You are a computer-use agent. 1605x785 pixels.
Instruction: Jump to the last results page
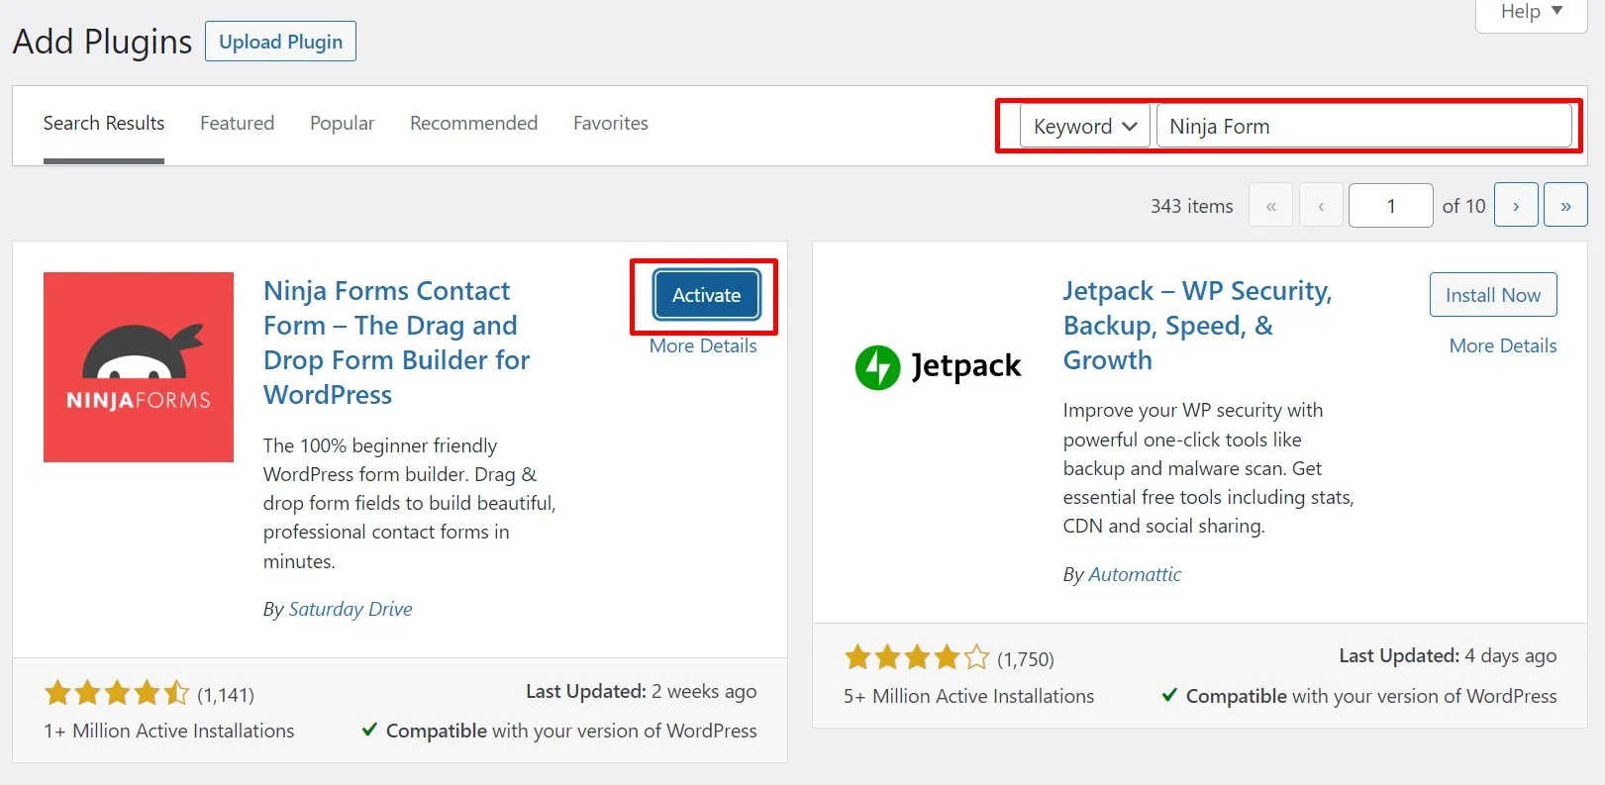click(x=1565, y=205)
